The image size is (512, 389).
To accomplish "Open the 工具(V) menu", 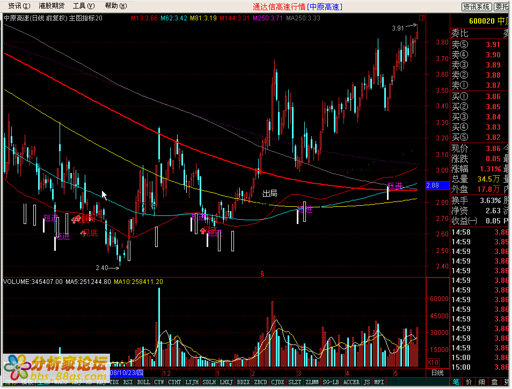I will click(x=84, y=6).
